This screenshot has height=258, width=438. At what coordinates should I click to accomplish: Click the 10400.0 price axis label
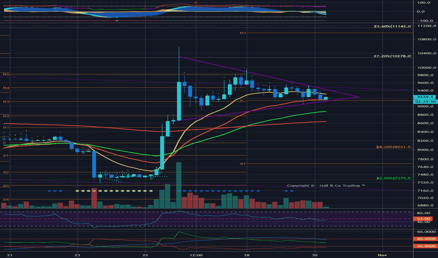pos(427,53)
